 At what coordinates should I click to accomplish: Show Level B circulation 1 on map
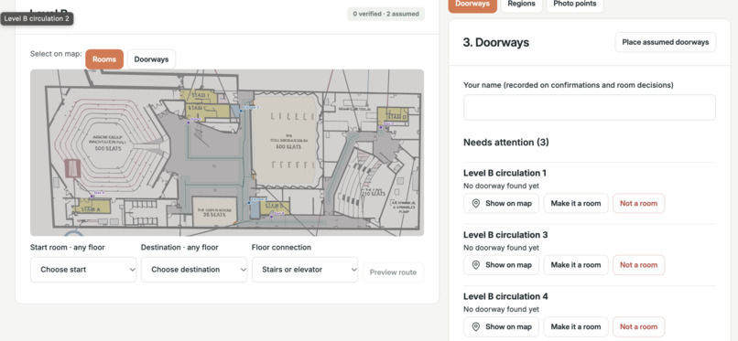point(501,203)
